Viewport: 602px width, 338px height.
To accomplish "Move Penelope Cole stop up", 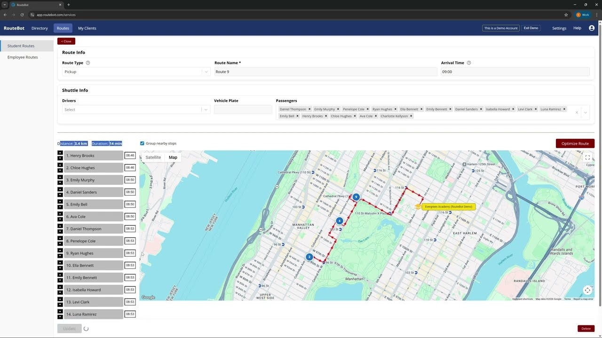I will pyautogui.click(x=60, y=238).
